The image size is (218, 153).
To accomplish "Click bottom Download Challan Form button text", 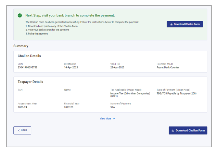I will point(190,130).
